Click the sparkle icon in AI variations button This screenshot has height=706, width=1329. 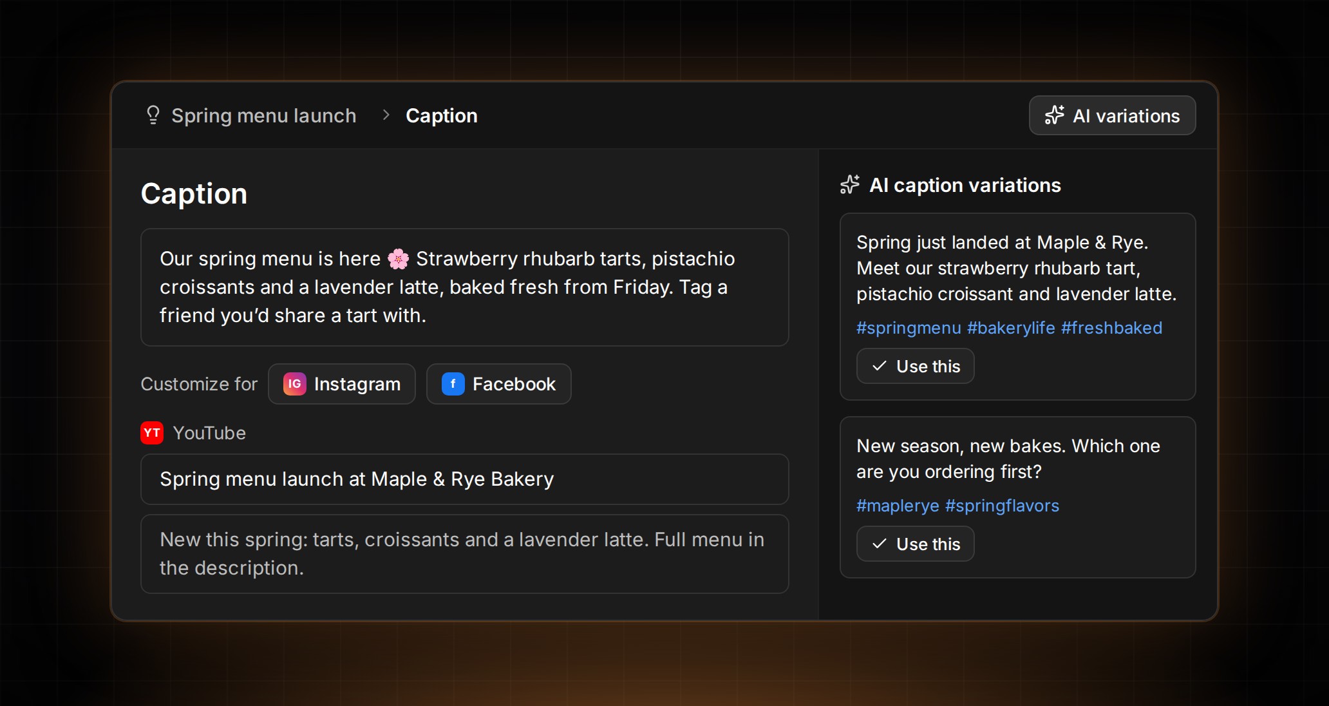pyautogui.click(x=1055, y=115)
